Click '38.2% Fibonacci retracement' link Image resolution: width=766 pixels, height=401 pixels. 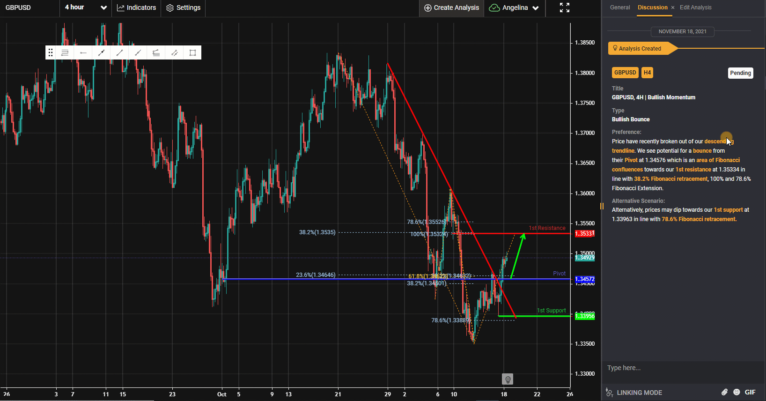point(671,179)
